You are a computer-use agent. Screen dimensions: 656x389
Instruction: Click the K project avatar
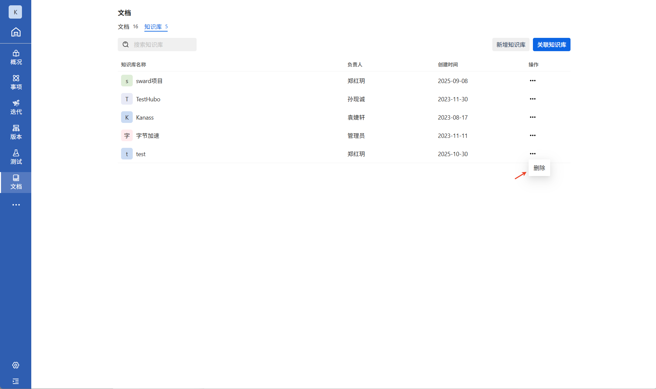tap(15, 12)
